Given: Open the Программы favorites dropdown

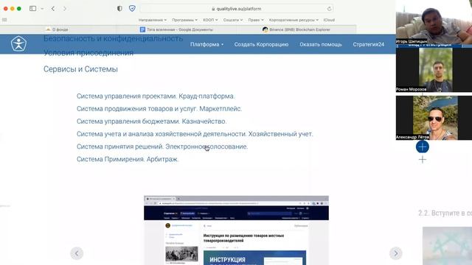Looking at the screenshot, I should (x=184, y=20).
